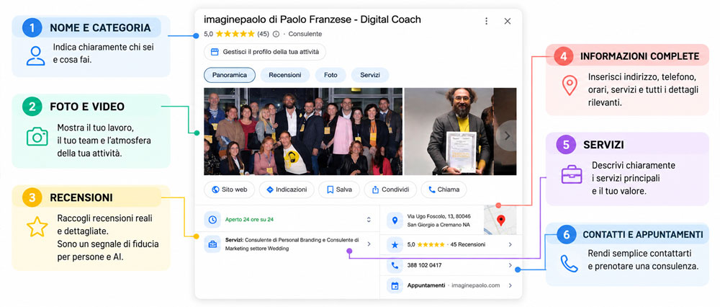Viewport: 720px width, 307px height.
Task: Select the Panoramica tab
Action: point(230,75)
